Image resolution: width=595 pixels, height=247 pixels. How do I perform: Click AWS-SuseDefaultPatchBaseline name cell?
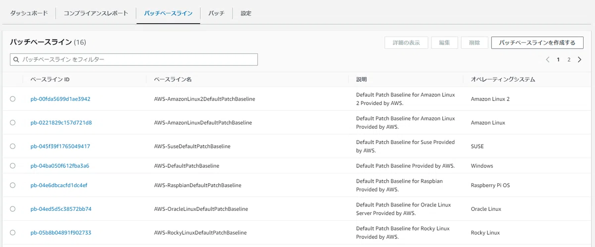pos(192,147)
